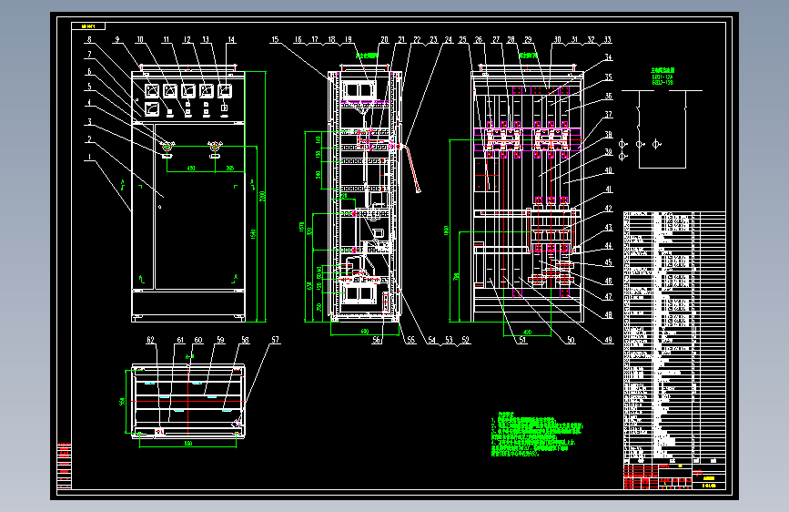Viewport: 789px width, 512px height.
Task: Click callout number 8 label
Action: [89, 39]
